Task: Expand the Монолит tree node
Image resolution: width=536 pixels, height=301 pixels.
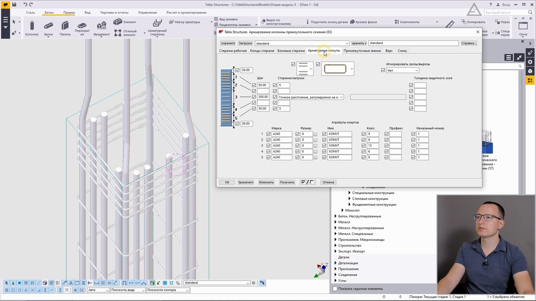Action: point(343,210)
